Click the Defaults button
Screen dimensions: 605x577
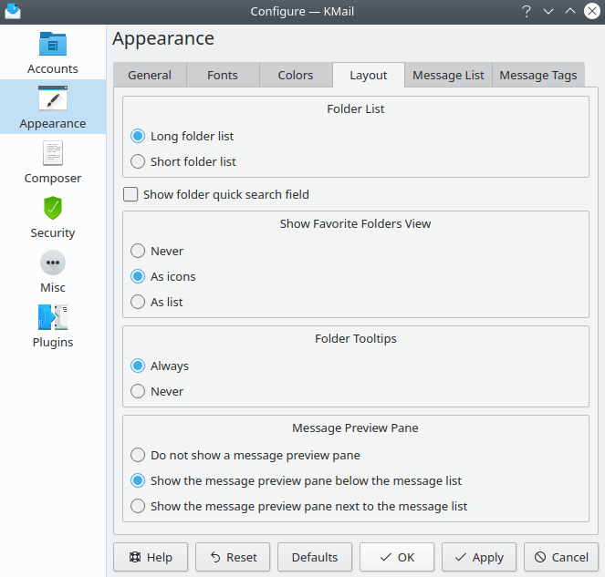click(x=315, y=557)
